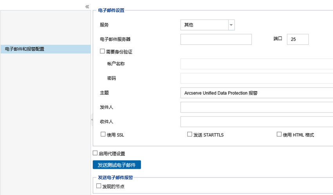Click the 服务 combo box showing 其他

[204, 25]
